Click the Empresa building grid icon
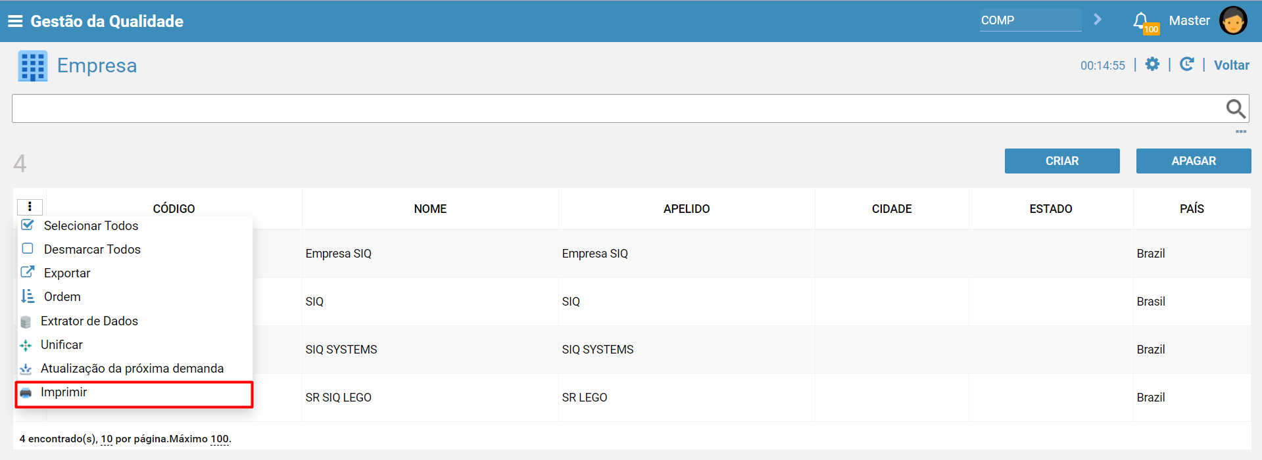 coord(33,66)
